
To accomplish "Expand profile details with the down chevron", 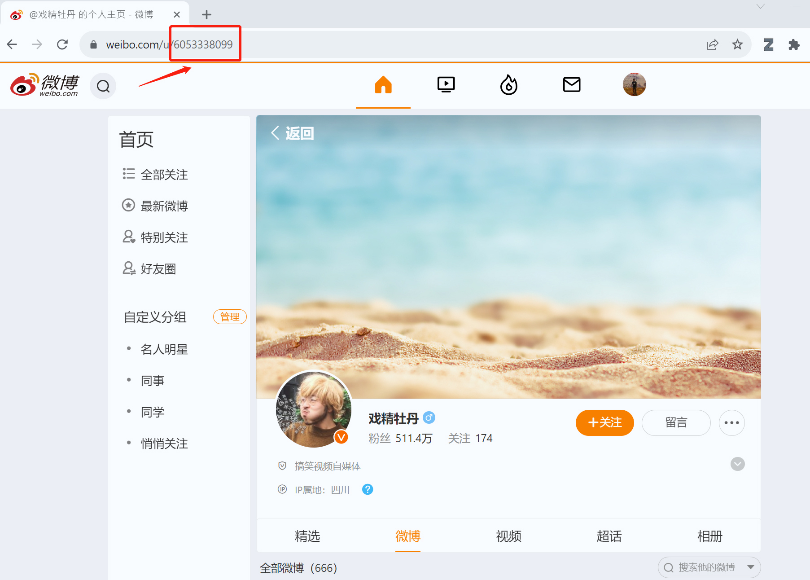I will pyautogui.click(x=737, y=464).
